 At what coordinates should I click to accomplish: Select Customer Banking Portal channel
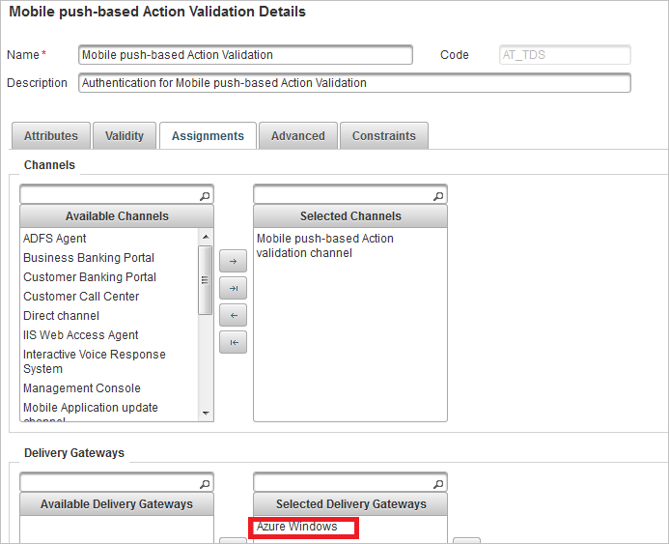coord(90,276)
